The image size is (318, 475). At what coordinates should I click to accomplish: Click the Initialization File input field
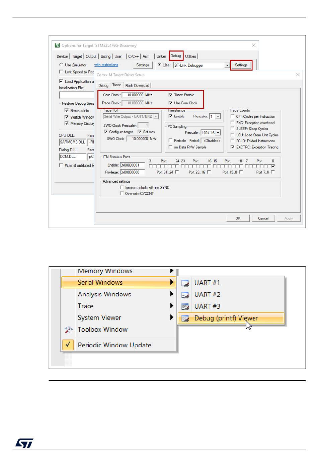77,95
